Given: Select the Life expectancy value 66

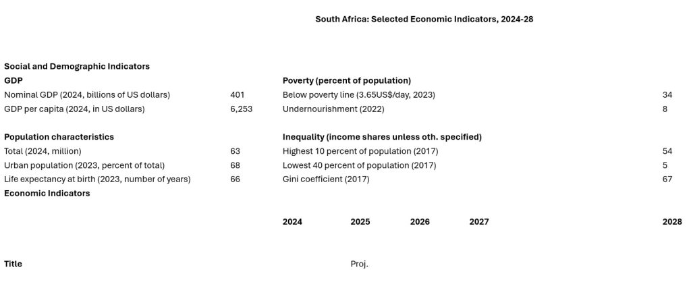Looking at the screenshot, I should (235, 179).
